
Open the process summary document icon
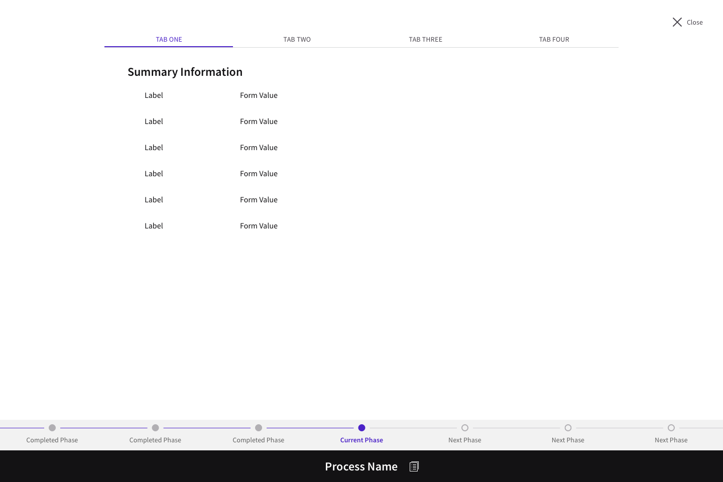pyautogui.click(x=414, y=466)
